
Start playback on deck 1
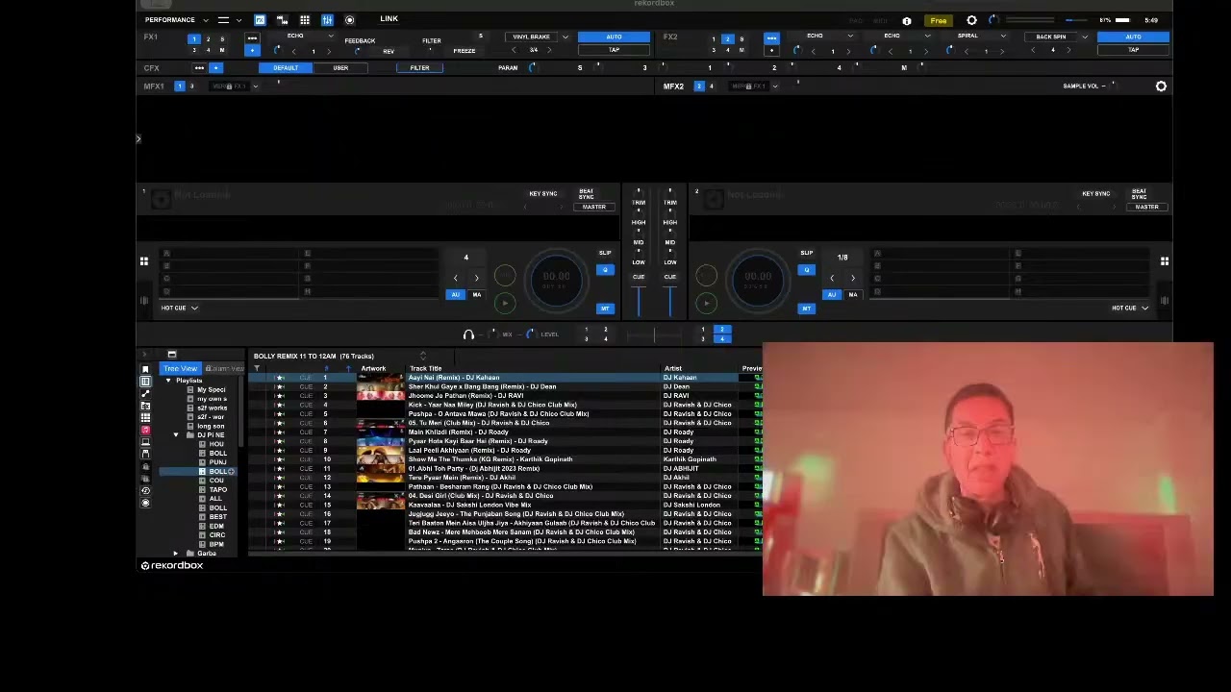pos(505,304)
